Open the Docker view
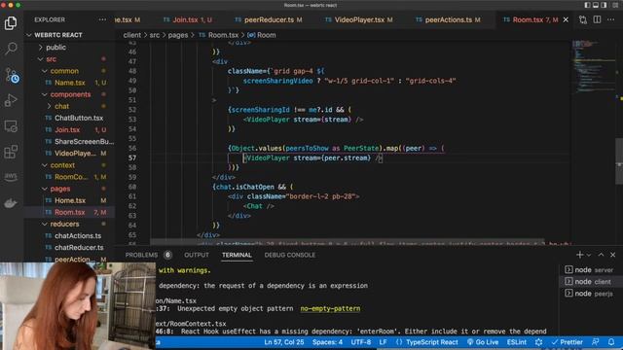The image size is (623, 350). coord(11,203)
